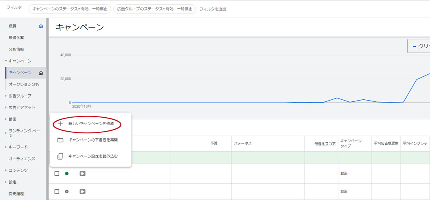Click the plus icon for 新しいキャンペーンを作成

point(61,124)
